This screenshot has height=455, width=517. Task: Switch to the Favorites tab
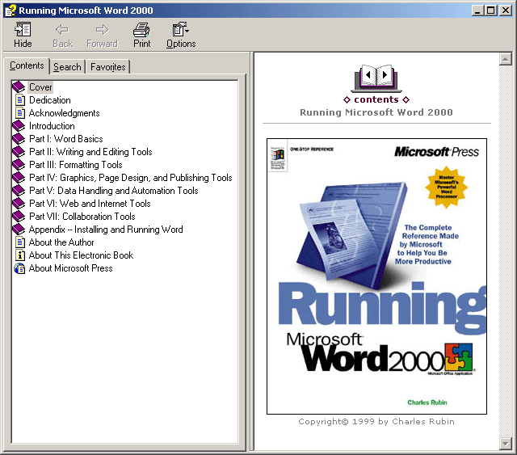(x=107, y=67)
